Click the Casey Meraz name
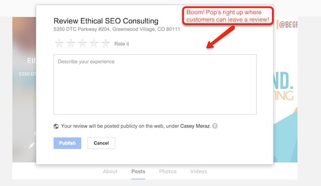The image size is (321, 186). coord(196,126)
